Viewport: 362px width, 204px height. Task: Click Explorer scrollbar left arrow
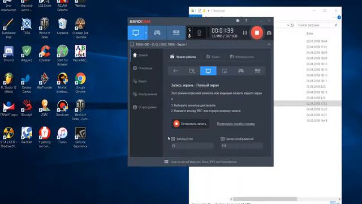pos(231,199)
